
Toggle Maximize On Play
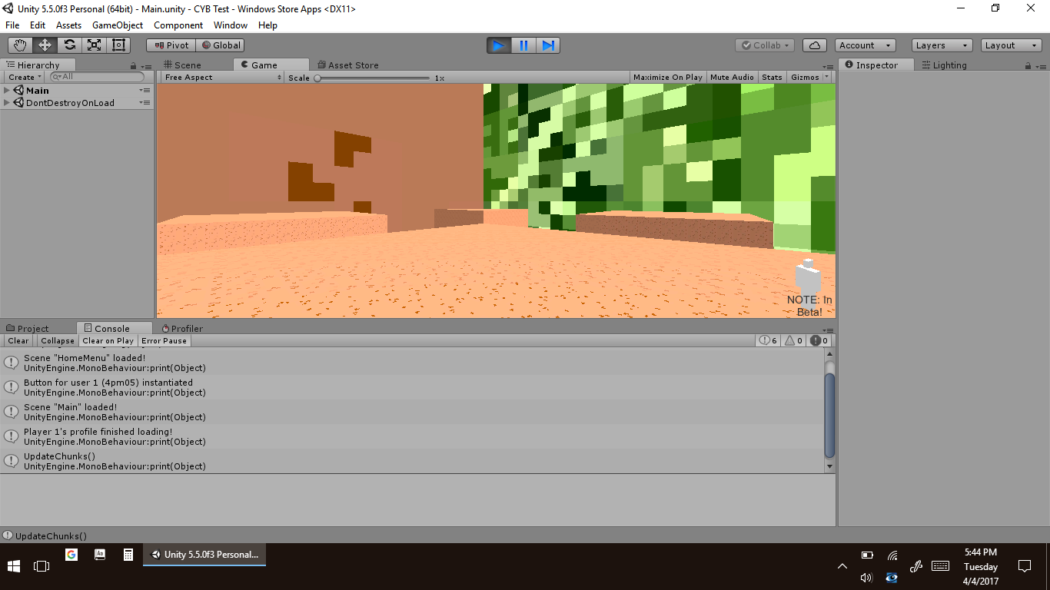point(667,78)
